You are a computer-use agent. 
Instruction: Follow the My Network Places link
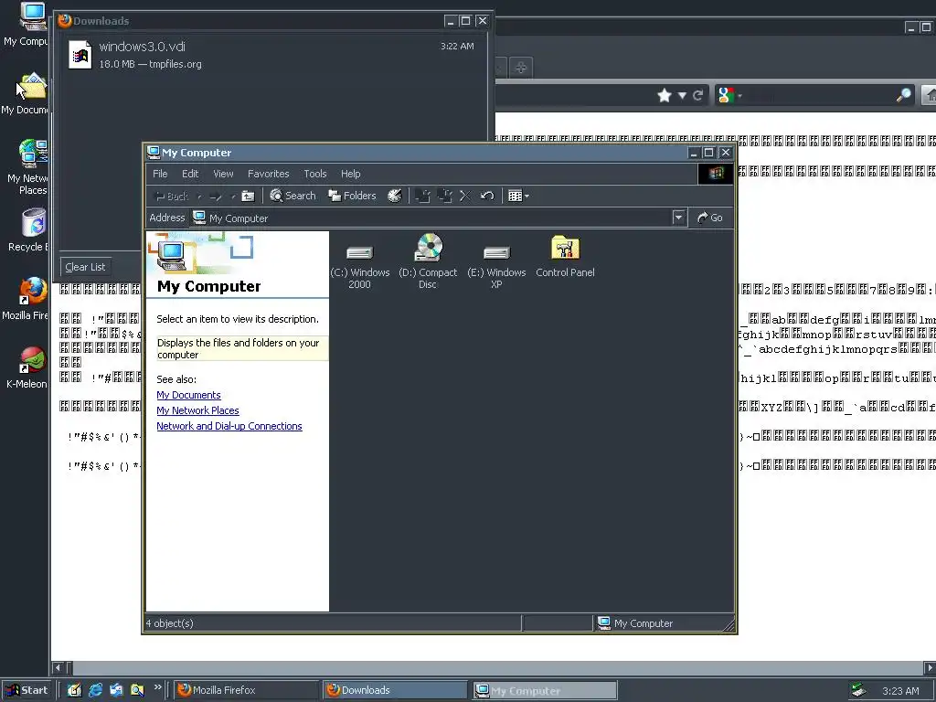tap(197, 410)
